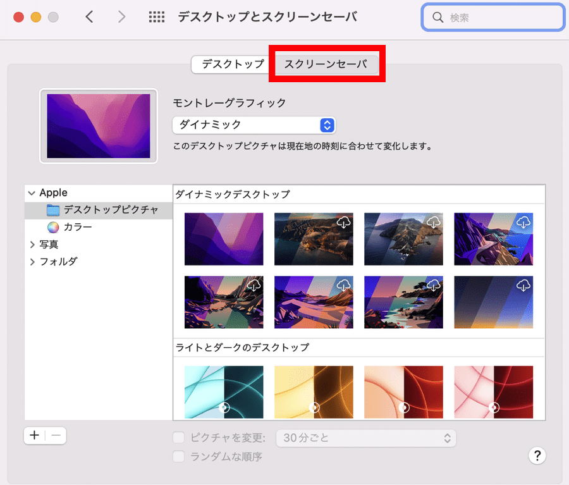Click the forward navigation arrow
The height and width of the screenshot is (485, 569).
point(121,17)
